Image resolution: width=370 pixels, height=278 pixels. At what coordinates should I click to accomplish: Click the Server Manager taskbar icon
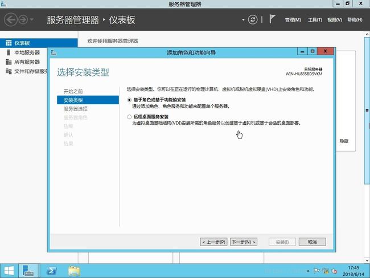(x=28, y=271)
